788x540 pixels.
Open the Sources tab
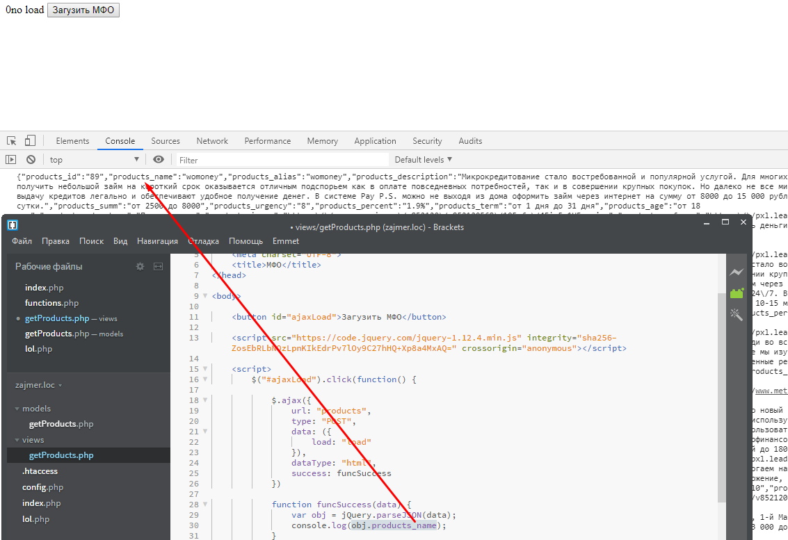(166, 141)
